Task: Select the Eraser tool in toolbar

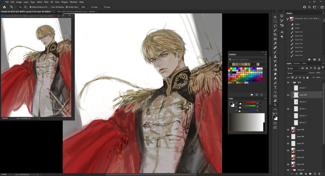Action: [275, 65]
